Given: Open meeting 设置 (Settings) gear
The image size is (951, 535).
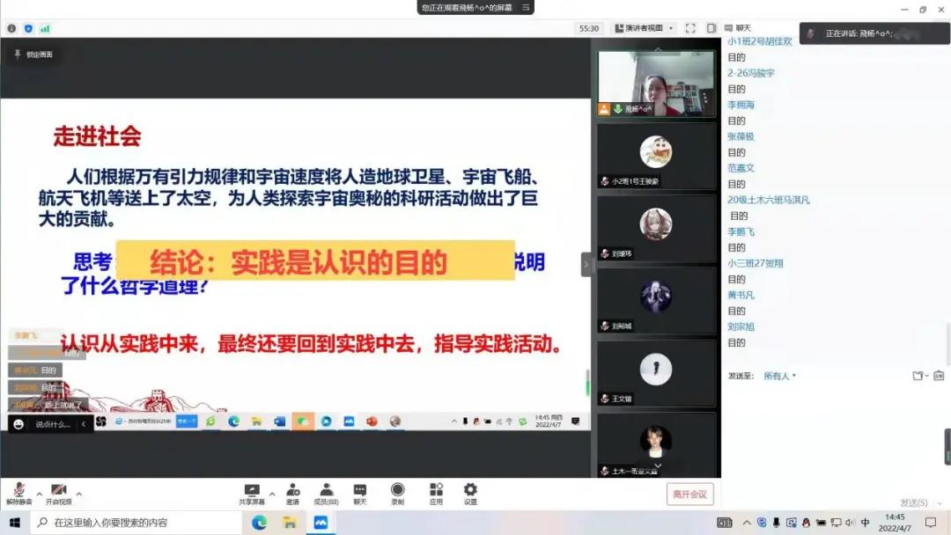Looking at the screenshot, I should 470,492.
